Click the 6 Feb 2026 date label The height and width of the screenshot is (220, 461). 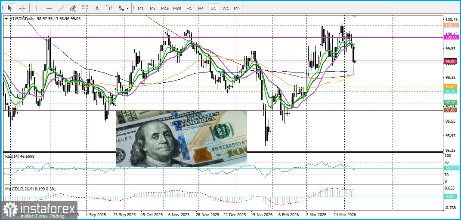288,214
